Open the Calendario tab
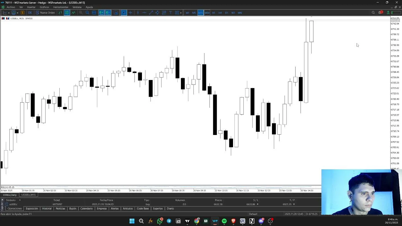Image resolution: width=402 pixels, height=226 pixels. [x=87, y=208]
